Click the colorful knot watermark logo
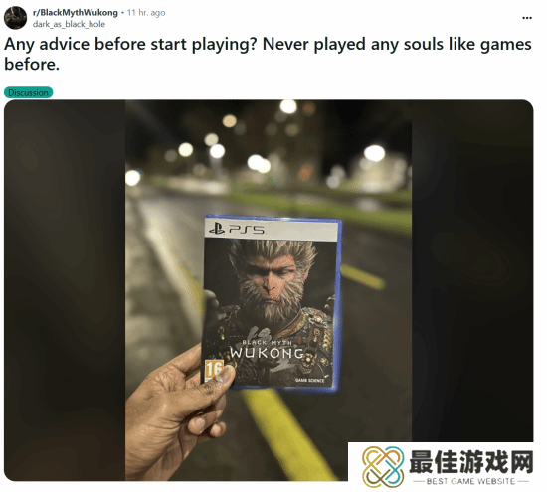The height and width of the screenshot is (492, 547). point(383,466)
